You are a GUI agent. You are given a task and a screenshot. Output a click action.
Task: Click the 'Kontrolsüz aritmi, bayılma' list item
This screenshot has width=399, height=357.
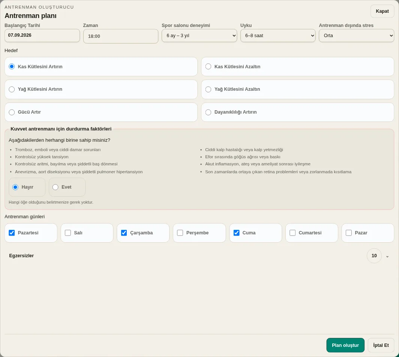pyautogui.click(x=66, y=164)
